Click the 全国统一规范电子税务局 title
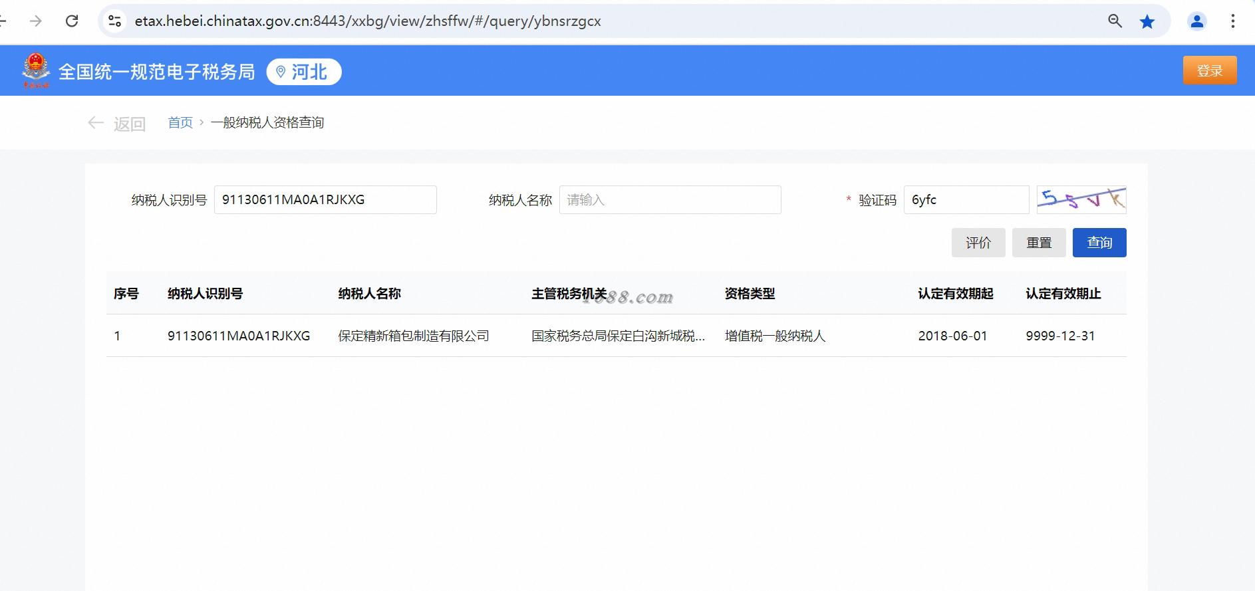The height and width of the screenshot is (591, 1255). [157, 72]
